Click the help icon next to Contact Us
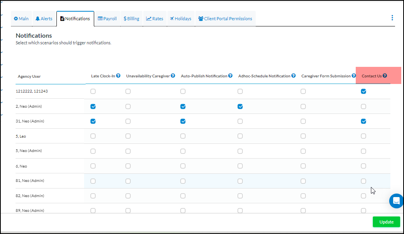Screen dimensions: 404x234 [x=385, y=75]
